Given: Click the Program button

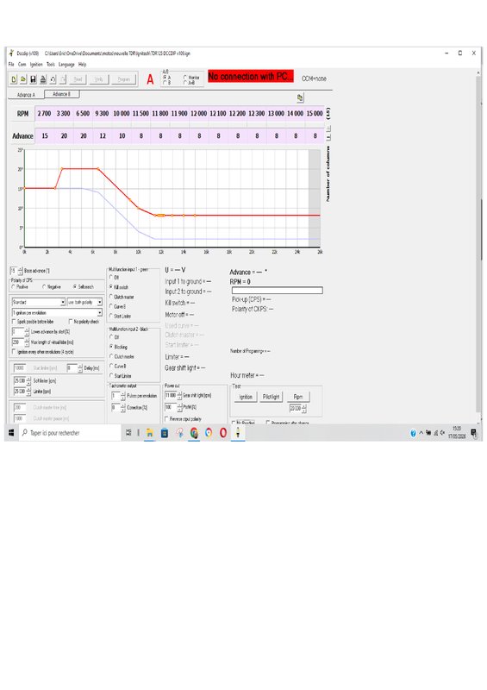Looking at the screenshot, I should tap(123, 79).
